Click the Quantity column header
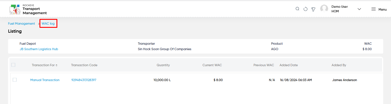This screenshot has height=104, width=391. tap(163, 65)
